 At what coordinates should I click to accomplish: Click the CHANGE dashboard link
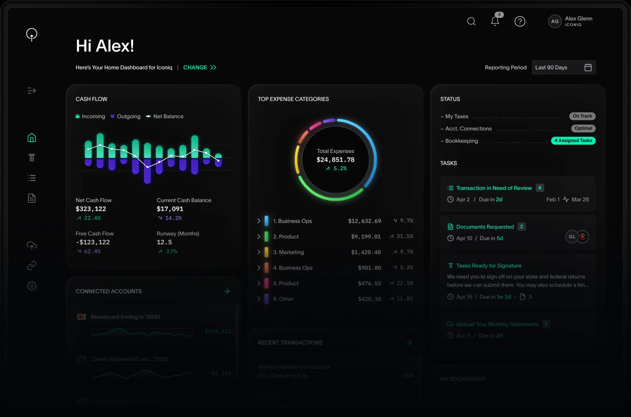click(199, 67)
